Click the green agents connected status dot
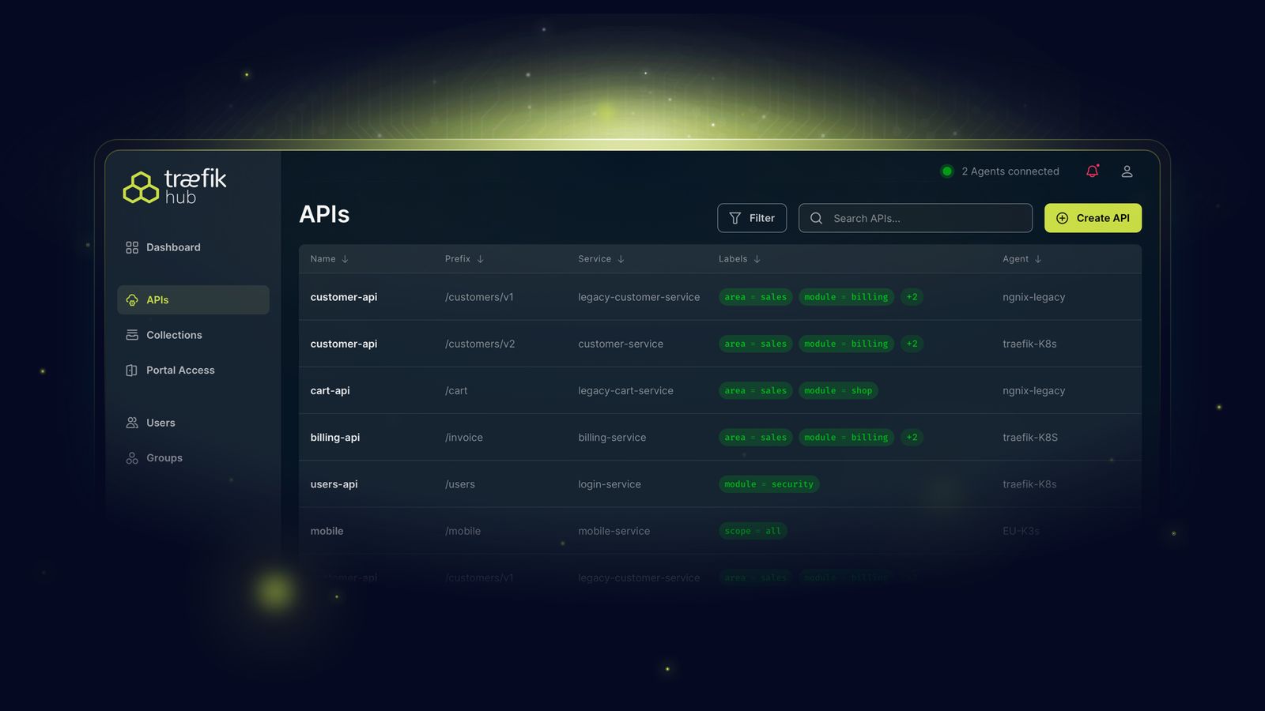Image resolution: width=1265 pixels, height=711 pixels. 946,171
